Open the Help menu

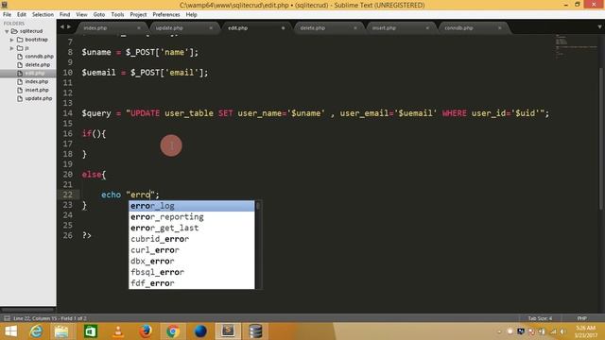[x=191, y=14]
